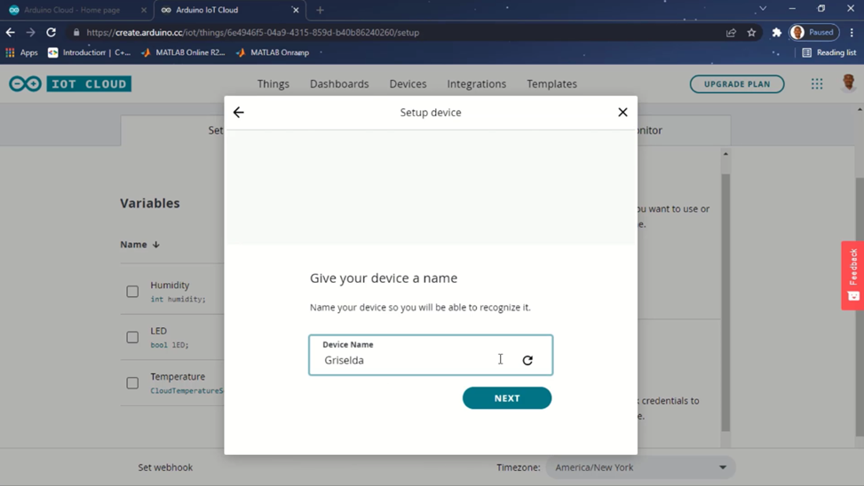Open the Reading list

[x=829, y=53]
